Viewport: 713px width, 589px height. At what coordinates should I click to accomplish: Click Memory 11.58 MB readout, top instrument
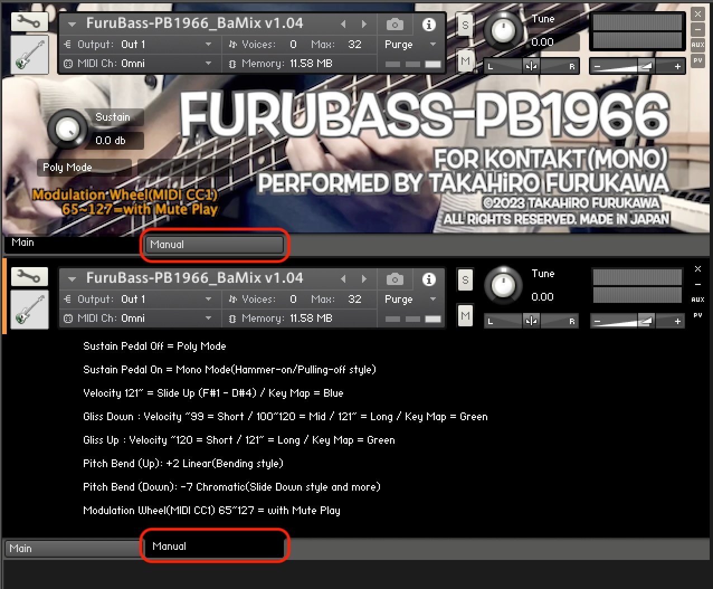(281, 63)
